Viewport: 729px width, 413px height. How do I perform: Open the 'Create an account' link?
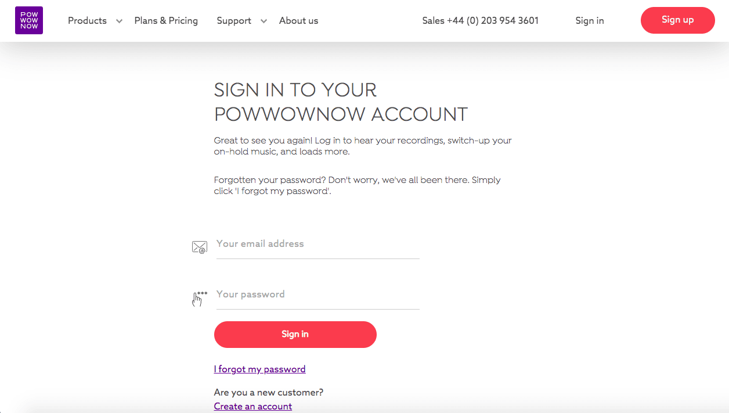tap(252, 407)
